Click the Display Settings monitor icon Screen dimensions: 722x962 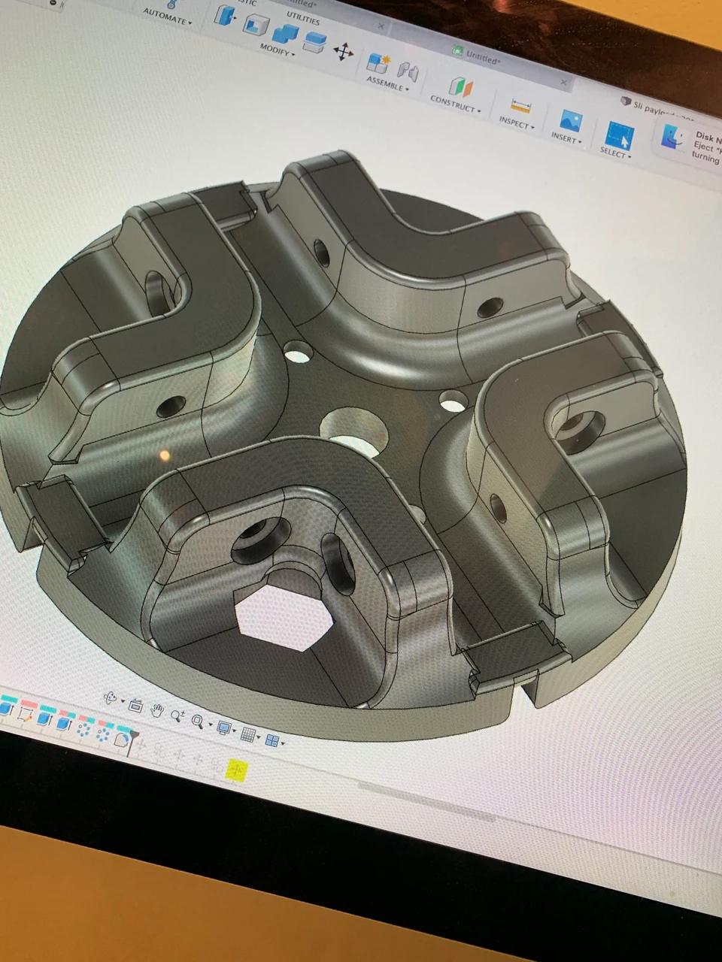(223, 728)
